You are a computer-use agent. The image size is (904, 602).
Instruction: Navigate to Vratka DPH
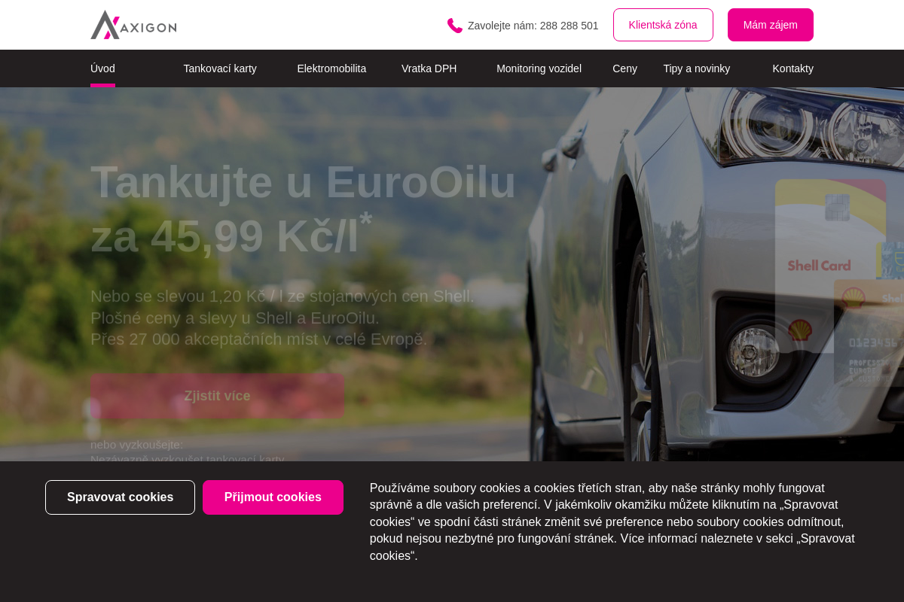tap(429, 68)
